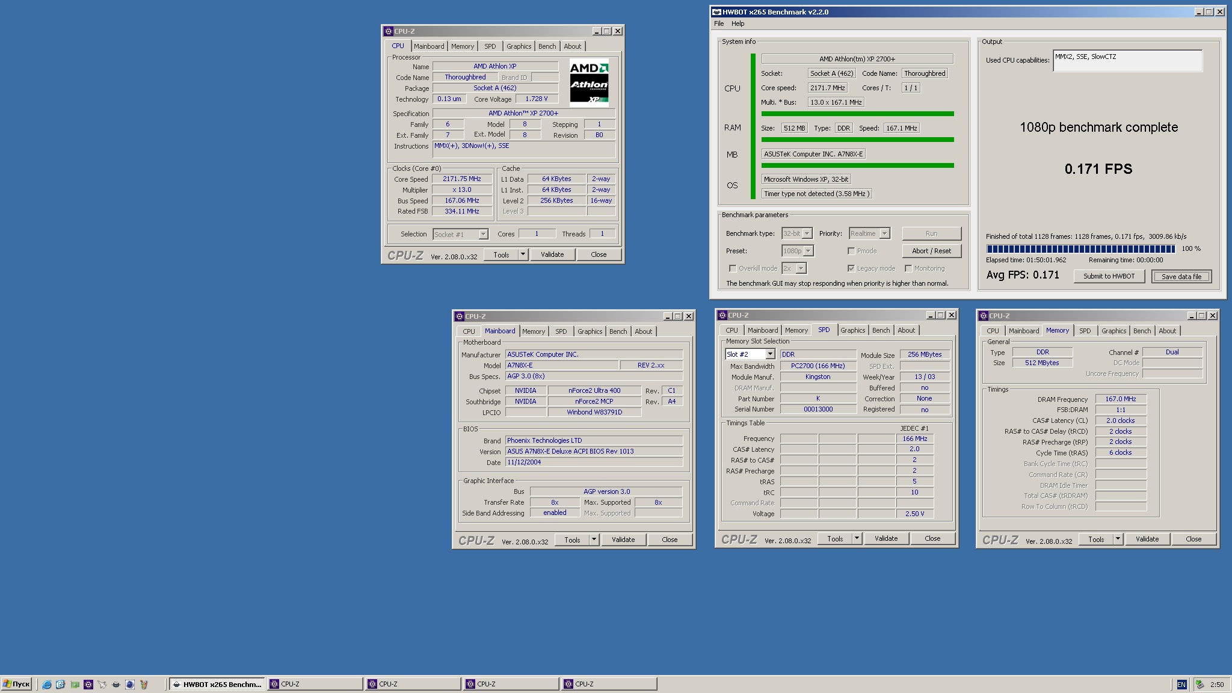Click the DRAM Frequency value 167.0 MHz
Image resolution: width=1232 pixels, height=693 pixels.
coord(1120,399)
